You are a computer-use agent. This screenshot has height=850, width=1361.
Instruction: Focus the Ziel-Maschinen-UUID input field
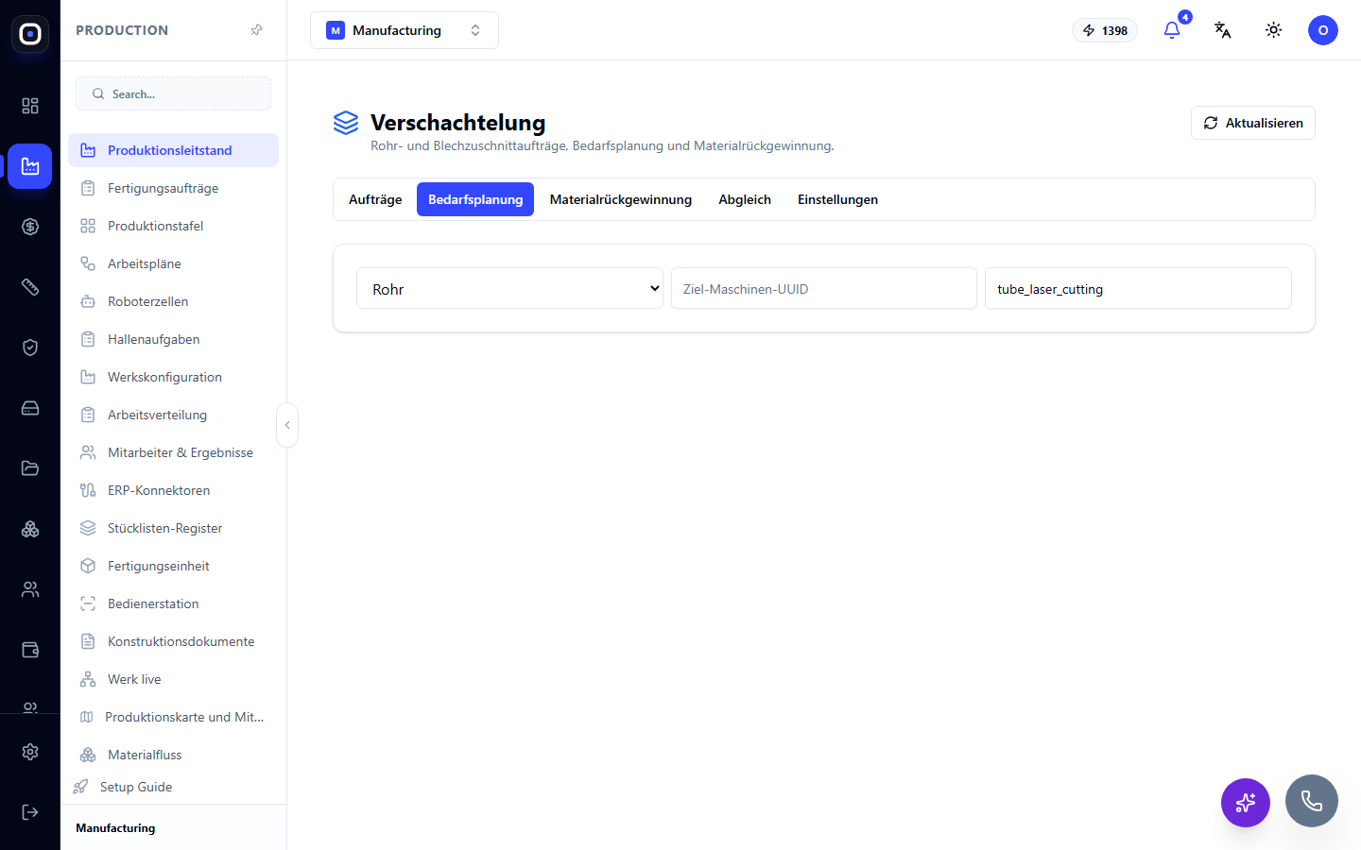click(x=824, y=289)
